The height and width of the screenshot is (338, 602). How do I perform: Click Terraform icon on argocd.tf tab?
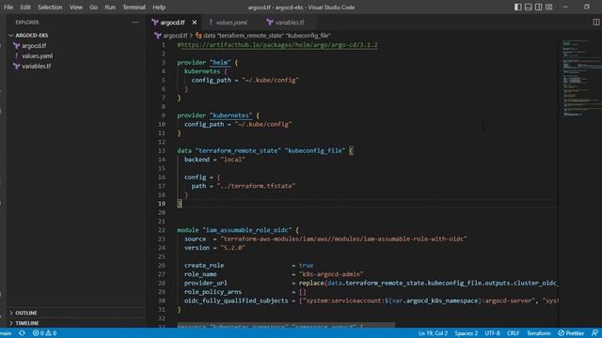[155, 23]
